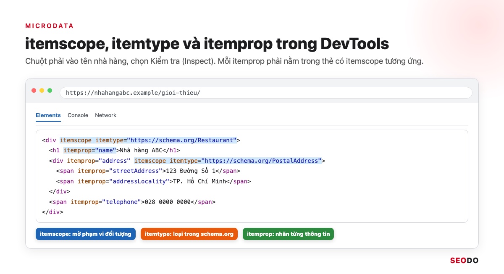Switch to the Elements tab
Viewport: 504px width, 274px height.
pyautogui.click(x=48, y=115)
